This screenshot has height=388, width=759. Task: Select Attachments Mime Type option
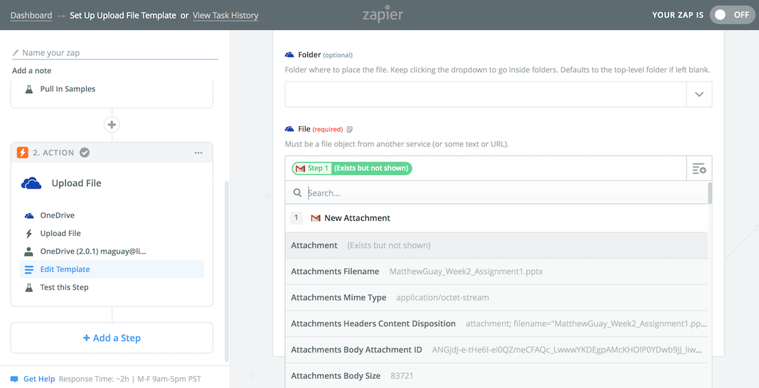(496, 297)
